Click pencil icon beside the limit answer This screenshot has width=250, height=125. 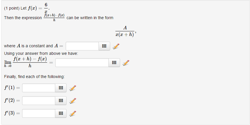coord(126,63)
